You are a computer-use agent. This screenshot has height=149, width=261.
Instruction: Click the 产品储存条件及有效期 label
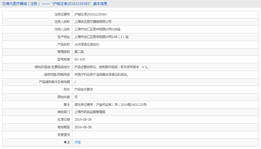tap(54, 82)
